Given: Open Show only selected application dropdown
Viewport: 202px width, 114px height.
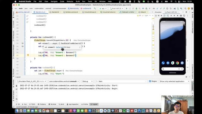Looking at the screenshot, I should [175, 81].
